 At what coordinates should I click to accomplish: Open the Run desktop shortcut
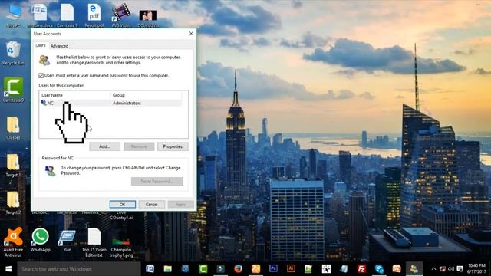tap(67, 240)
